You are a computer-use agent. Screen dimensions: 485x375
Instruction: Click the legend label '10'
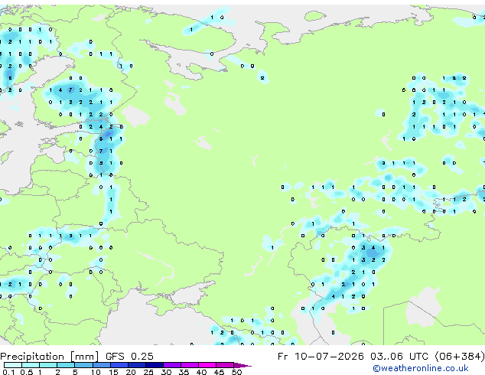pos(96,372)
